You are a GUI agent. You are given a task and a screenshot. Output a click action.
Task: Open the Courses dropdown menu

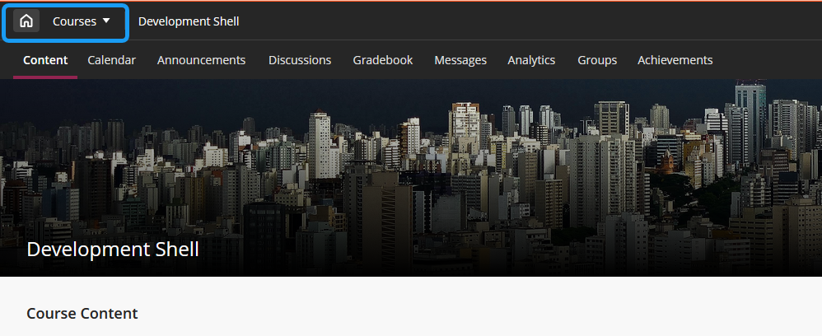(74, 21)
